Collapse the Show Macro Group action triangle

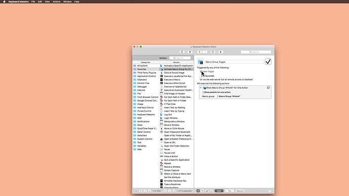click(x=201, y=88)
